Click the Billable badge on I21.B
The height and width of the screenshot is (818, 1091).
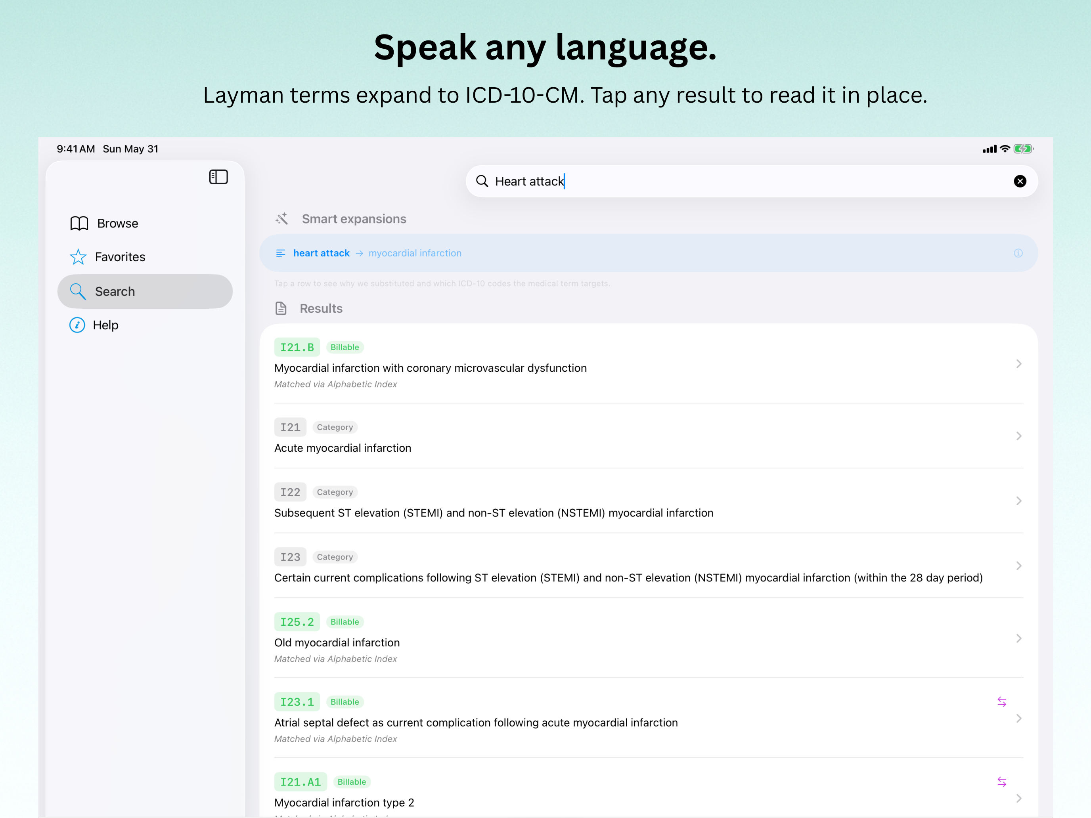[x=345, y=347]
